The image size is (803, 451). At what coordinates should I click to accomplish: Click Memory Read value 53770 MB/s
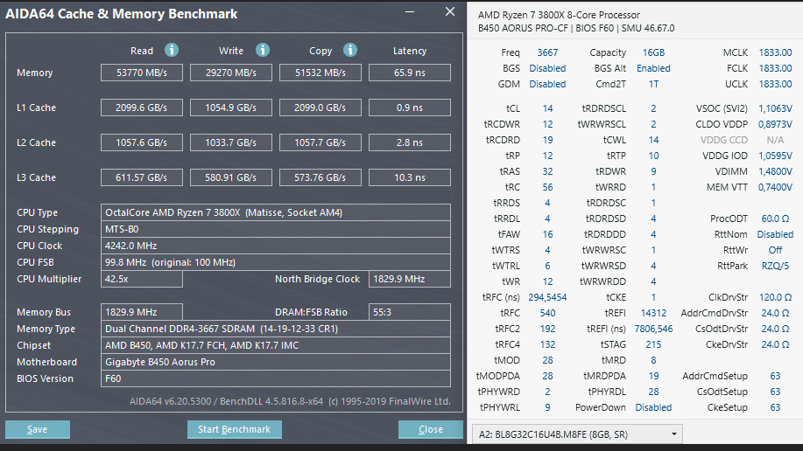click(x=142, y=73)
